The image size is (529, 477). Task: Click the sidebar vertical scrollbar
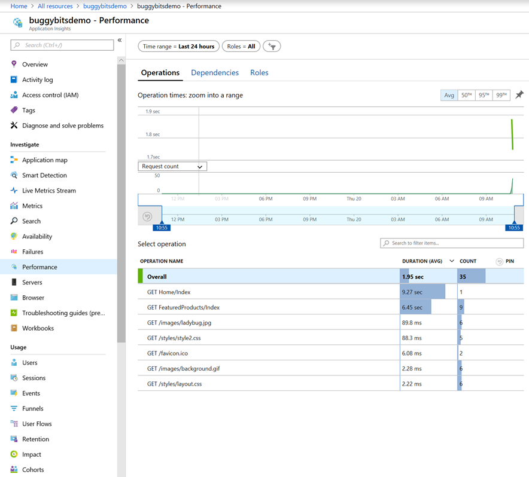click(x=121, y=202)
